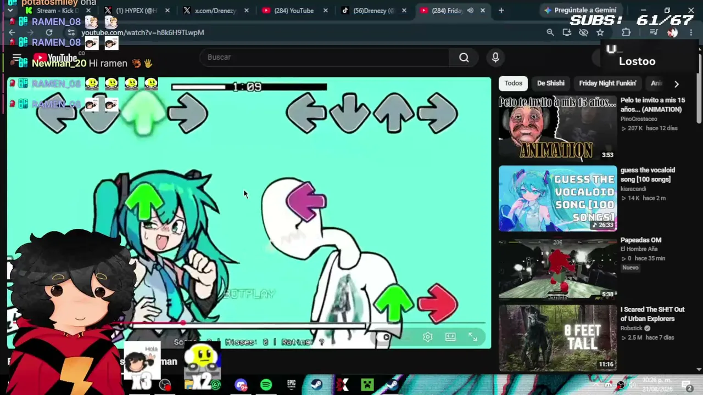Select the Todos filter chip
The height and width of the screenshot is (395, 703).
tap(514, 83)
